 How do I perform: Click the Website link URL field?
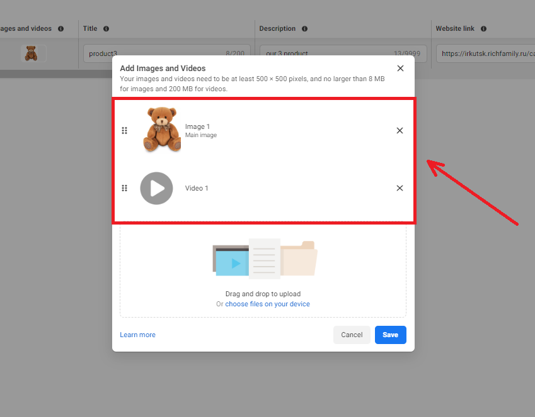point(485,53)
